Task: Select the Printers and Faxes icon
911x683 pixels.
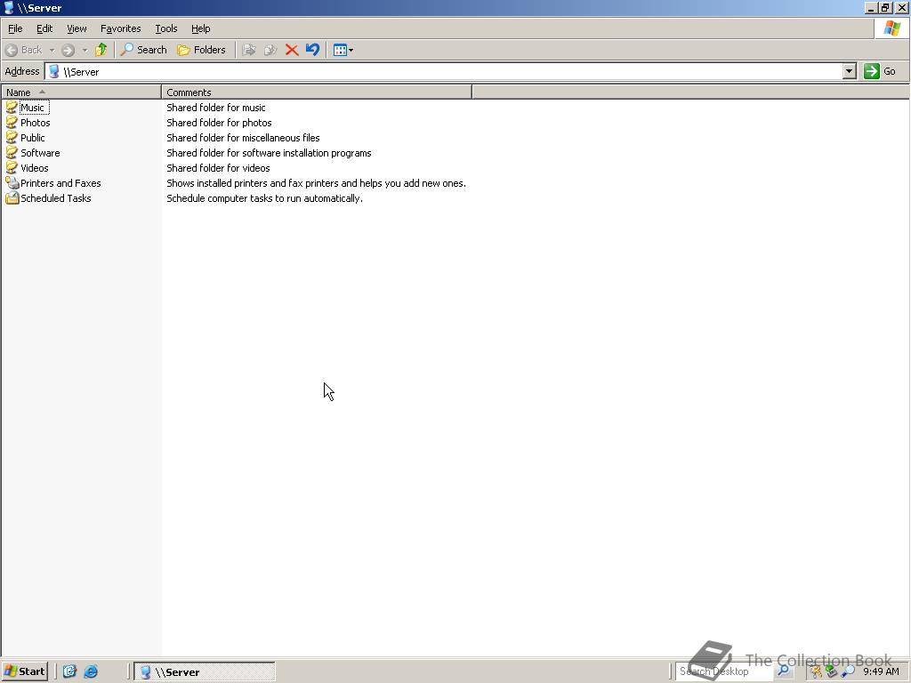Action: [x=12, y=183]
